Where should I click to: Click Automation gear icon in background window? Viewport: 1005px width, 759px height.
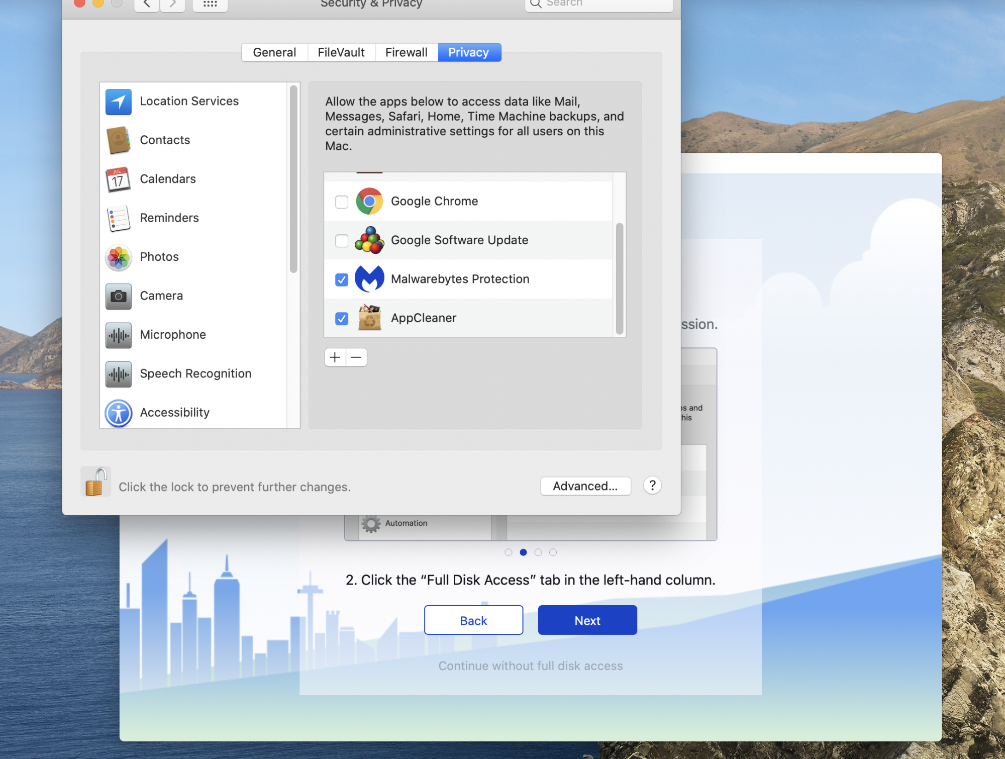coord(371,524)
